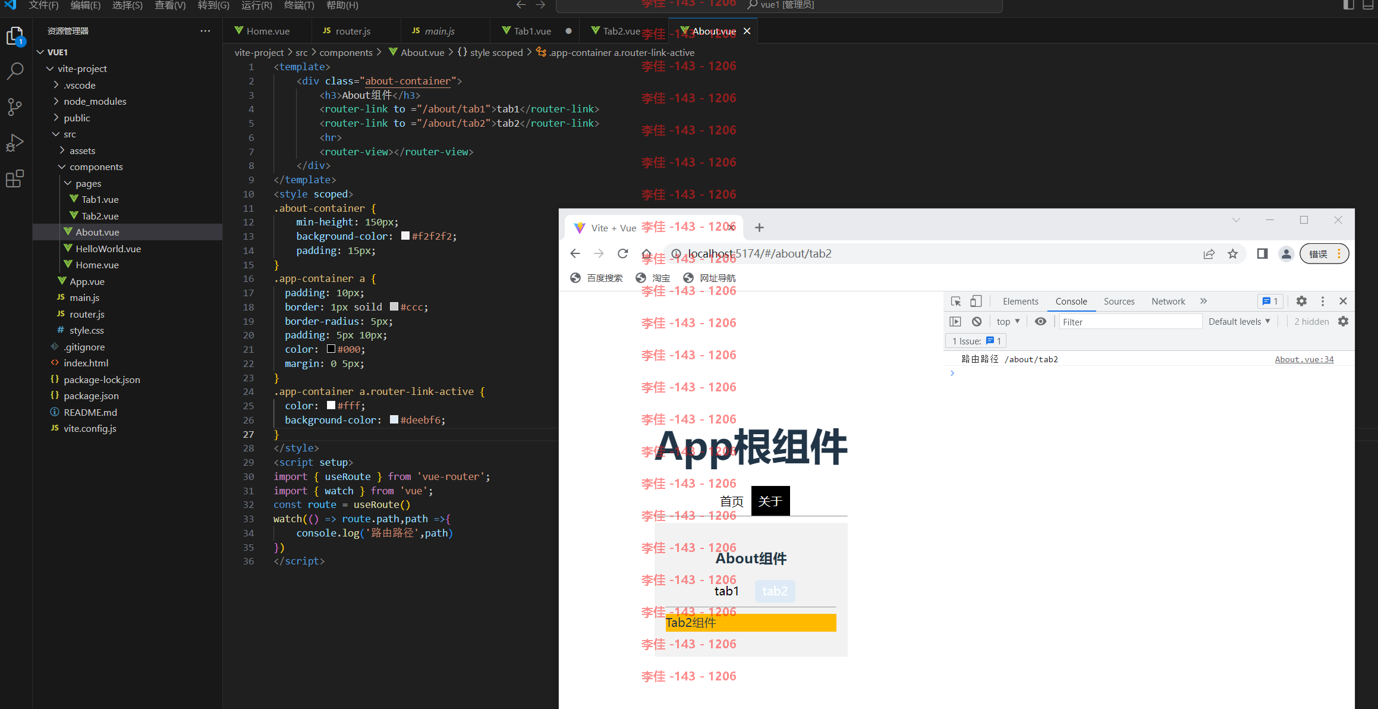
Task: Toggle browser side panel
Action: 1262,254
